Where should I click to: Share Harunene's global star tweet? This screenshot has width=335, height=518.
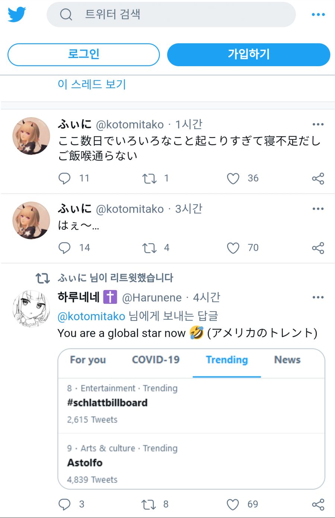pyautogui.click(x=318, y=505)
